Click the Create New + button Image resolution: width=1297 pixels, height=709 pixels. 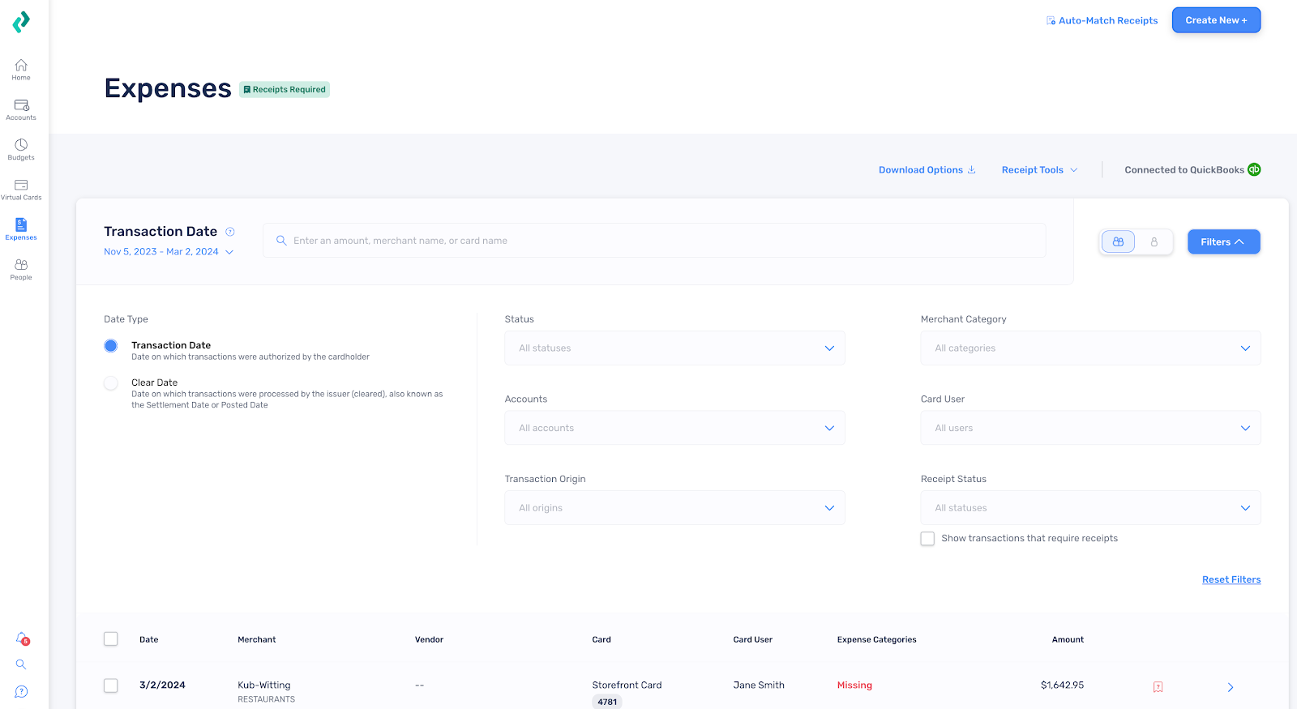(1216, 20)
